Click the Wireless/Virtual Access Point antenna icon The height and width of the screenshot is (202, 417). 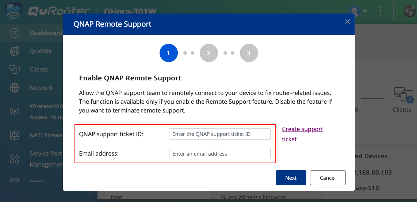pos(15,111)
